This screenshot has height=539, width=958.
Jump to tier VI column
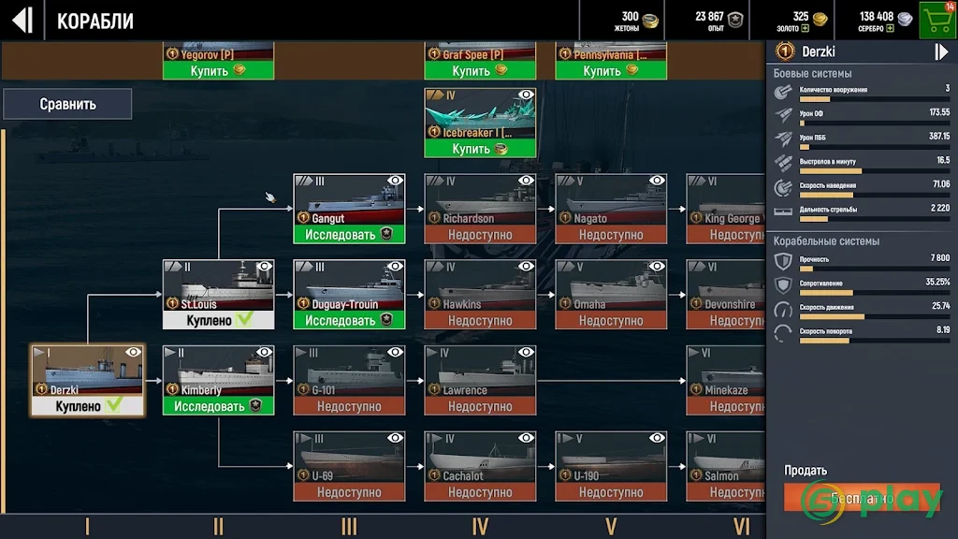742,526
